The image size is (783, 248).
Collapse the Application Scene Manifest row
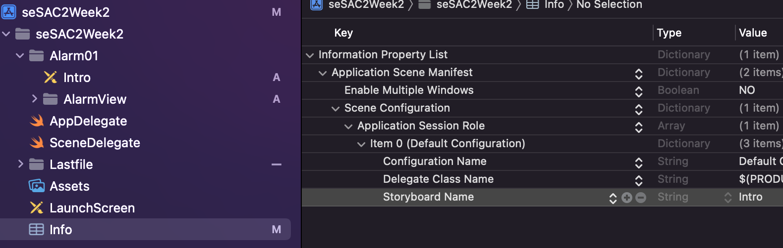pyautogui.click(x=323, y=73)
